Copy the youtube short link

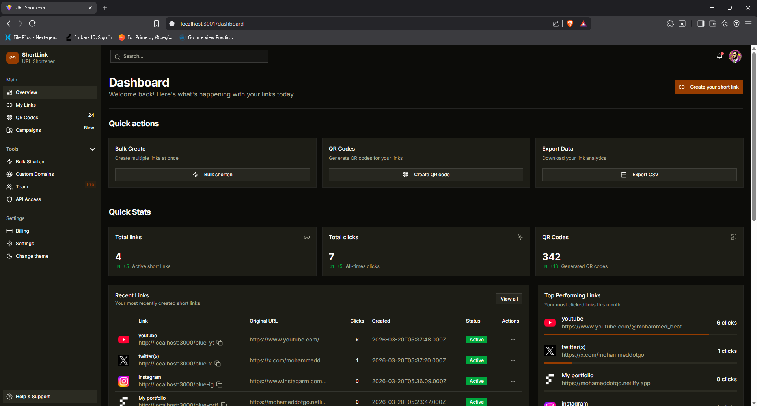pyautogui.click(x=220, y=343)
